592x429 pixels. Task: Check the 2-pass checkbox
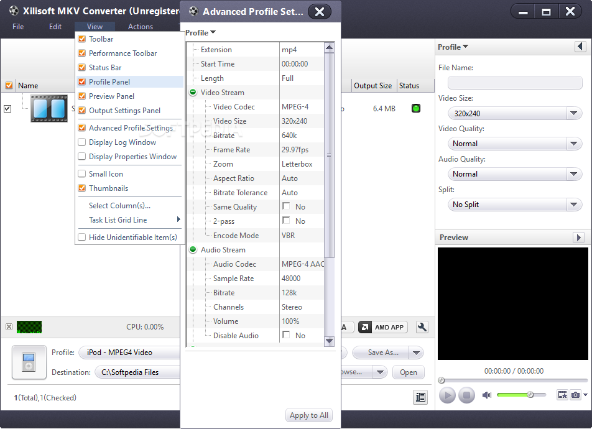click(x=286, y=221)
